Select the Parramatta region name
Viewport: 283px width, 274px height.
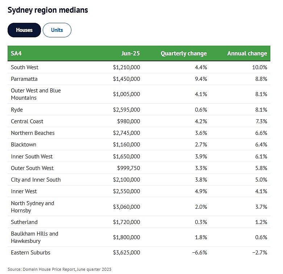point(24,79)
